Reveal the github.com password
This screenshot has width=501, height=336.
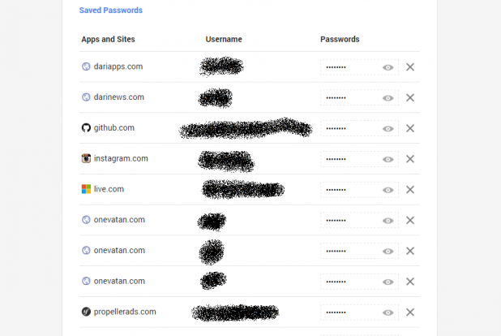(388, 128)
